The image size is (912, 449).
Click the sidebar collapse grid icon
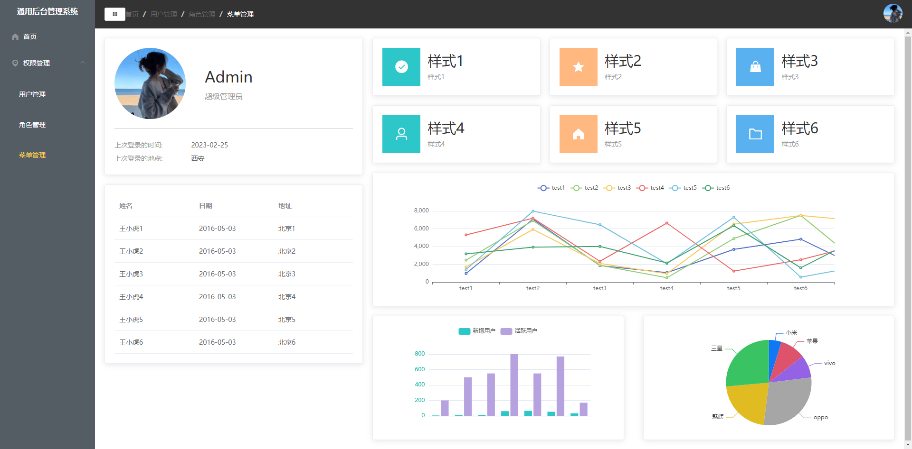pos(114,14)
